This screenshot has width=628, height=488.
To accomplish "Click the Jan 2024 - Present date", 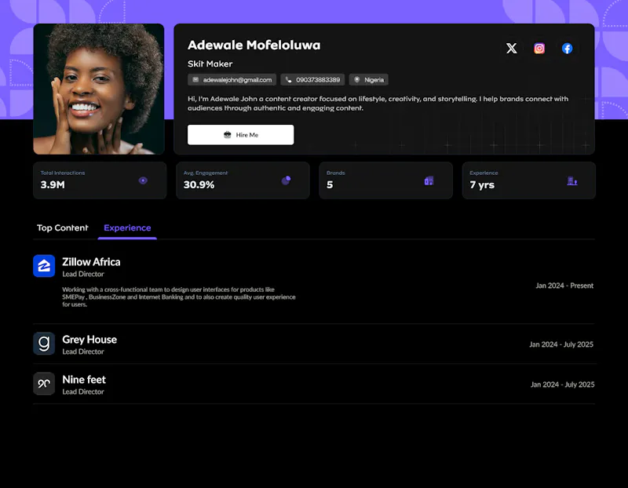I will coord(564,286).
